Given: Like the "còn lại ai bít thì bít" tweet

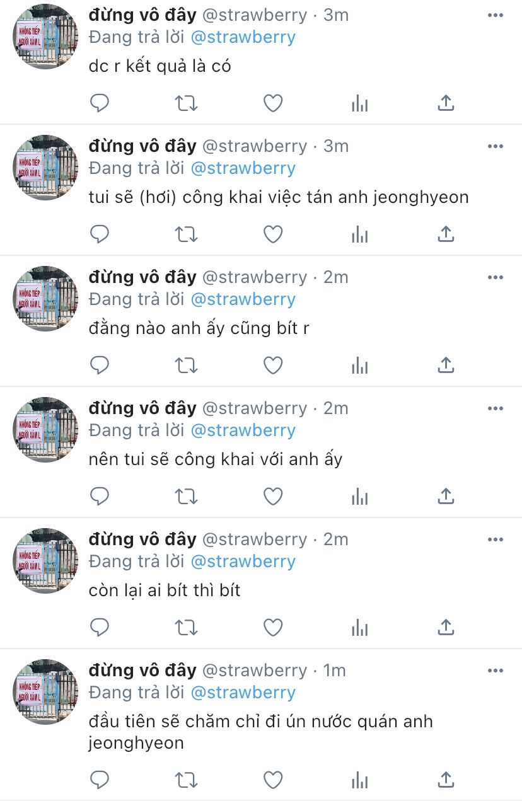Looking at the screenshot, I should click(272, 627).
